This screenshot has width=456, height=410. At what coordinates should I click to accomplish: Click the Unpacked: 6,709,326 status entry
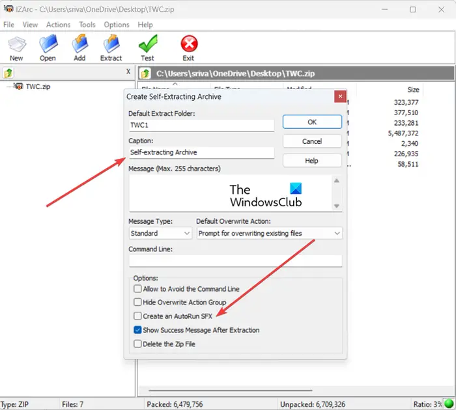(313, 405)
